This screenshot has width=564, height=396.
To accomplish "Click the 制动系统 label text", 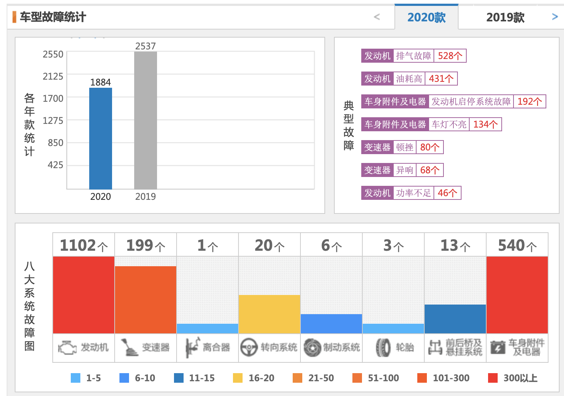I will pyautogui.click(x=342, y=347).
